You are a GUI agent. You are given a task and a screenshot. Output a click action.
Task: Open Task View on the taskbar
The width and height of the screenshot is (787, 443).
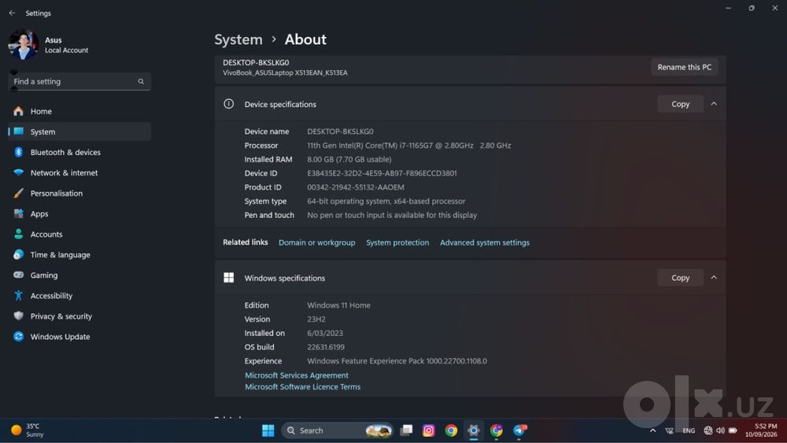pyautogui.click(x=407, y=430)
